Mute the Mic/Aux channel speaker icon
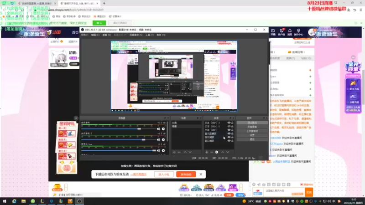 pos(158,151)
